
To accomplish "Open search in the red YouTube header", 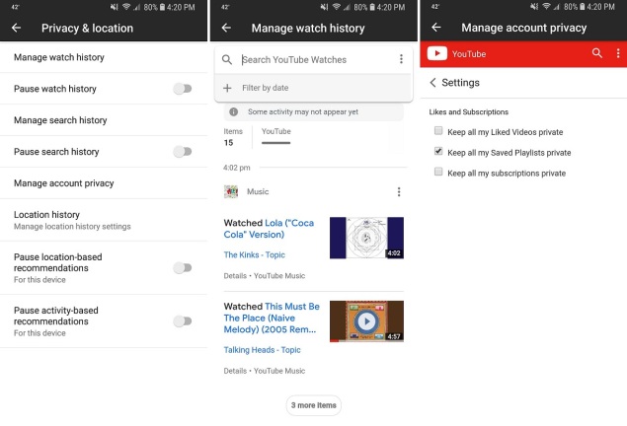I will 597,53.
